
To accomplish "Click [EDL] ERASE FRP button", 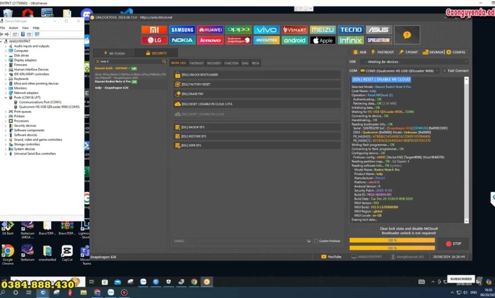I will tap(256, 94).
